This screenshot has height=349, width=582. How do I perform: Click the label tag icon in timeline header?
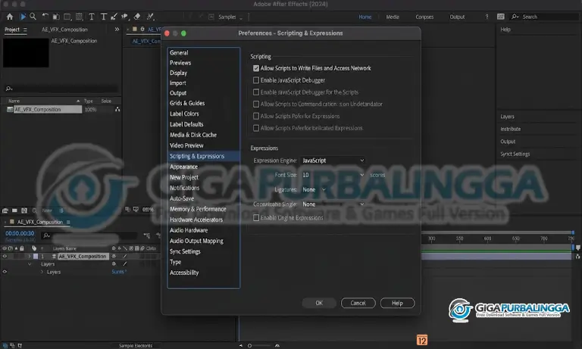(x=34, y=248)
